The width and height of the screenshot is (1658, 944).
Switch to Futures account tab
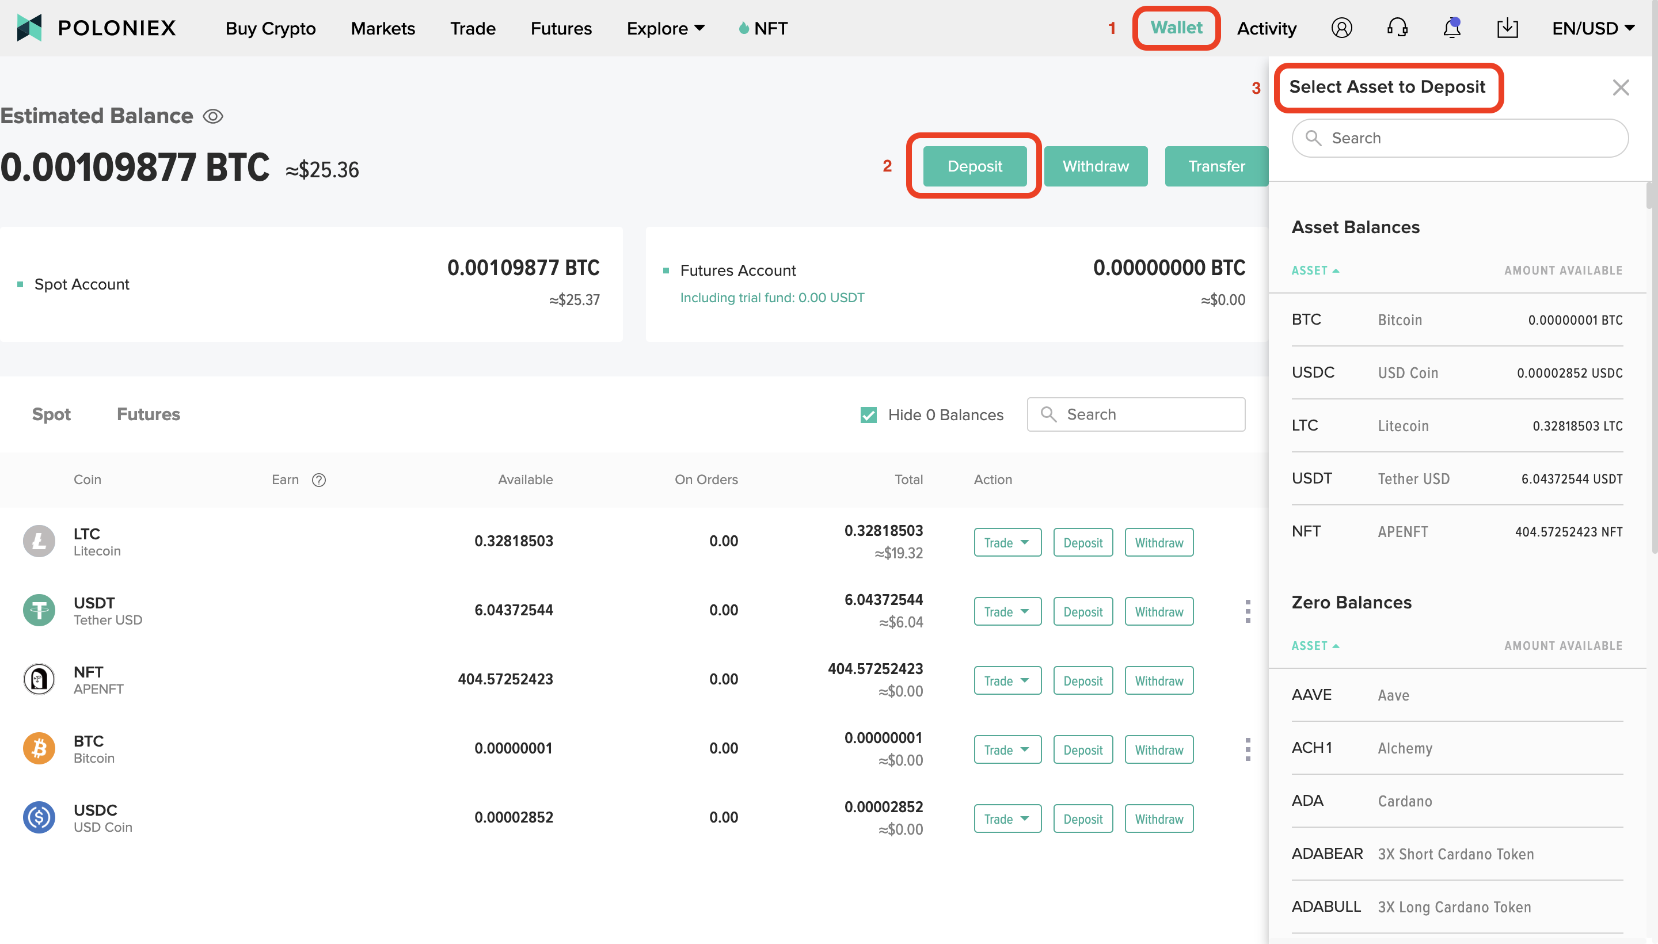148,413
